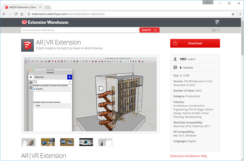Click the "6 reviews" text
The width and height of the screenshot is (244, 161).
(186, 67)
